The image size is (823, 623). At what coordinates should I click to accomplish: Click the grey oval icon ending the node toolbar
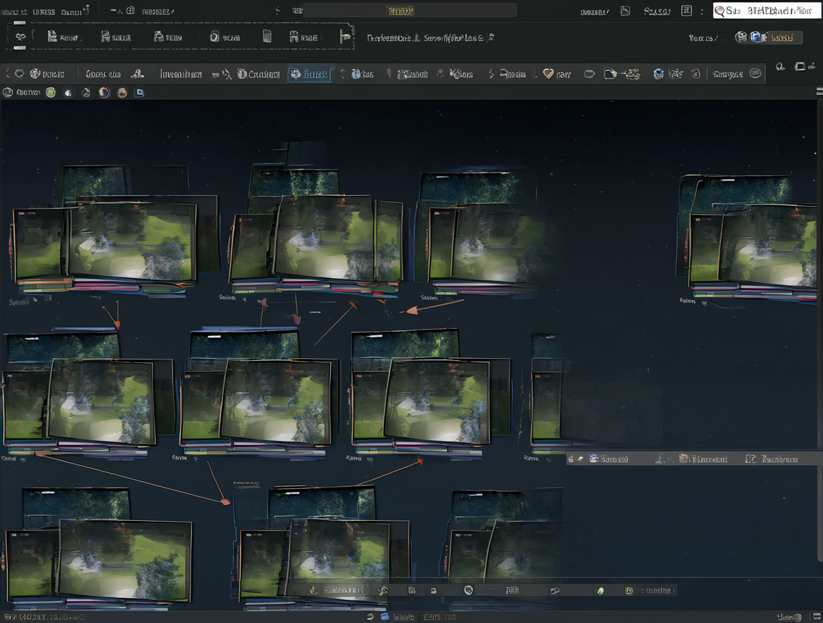point(756,74)
